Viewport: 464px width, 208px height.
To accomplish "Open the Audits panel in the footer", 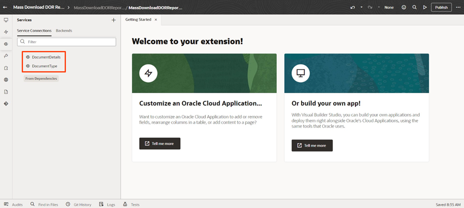I will tap(13, 205).
